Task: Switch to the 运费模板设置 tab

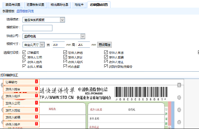Action: click(35, 5)
